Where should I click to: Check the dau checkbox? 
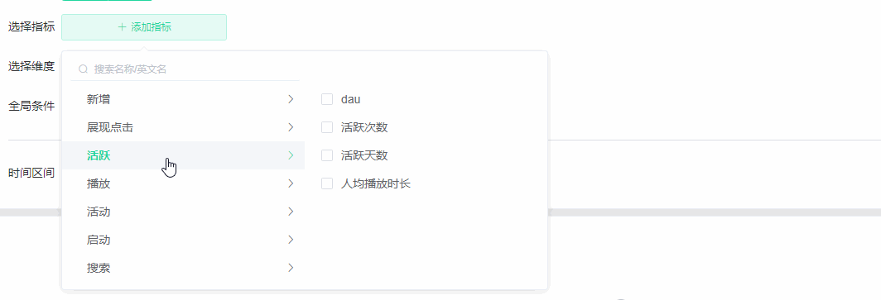pos(327,99)
